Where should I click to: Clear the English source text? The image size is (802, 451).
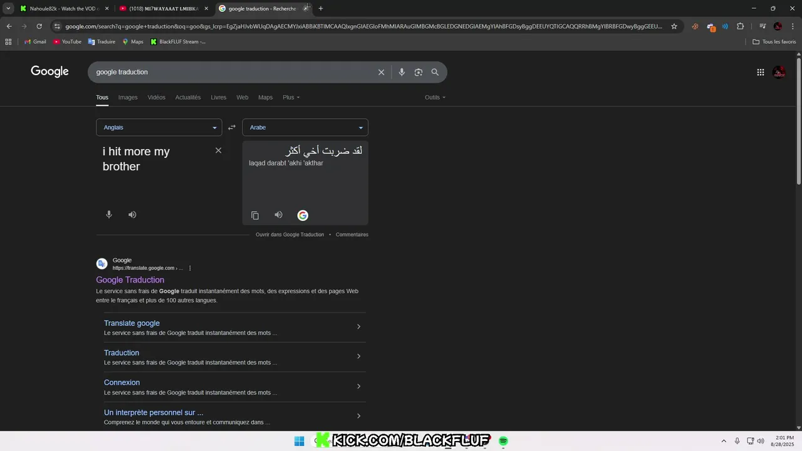[x=218, y=150]
